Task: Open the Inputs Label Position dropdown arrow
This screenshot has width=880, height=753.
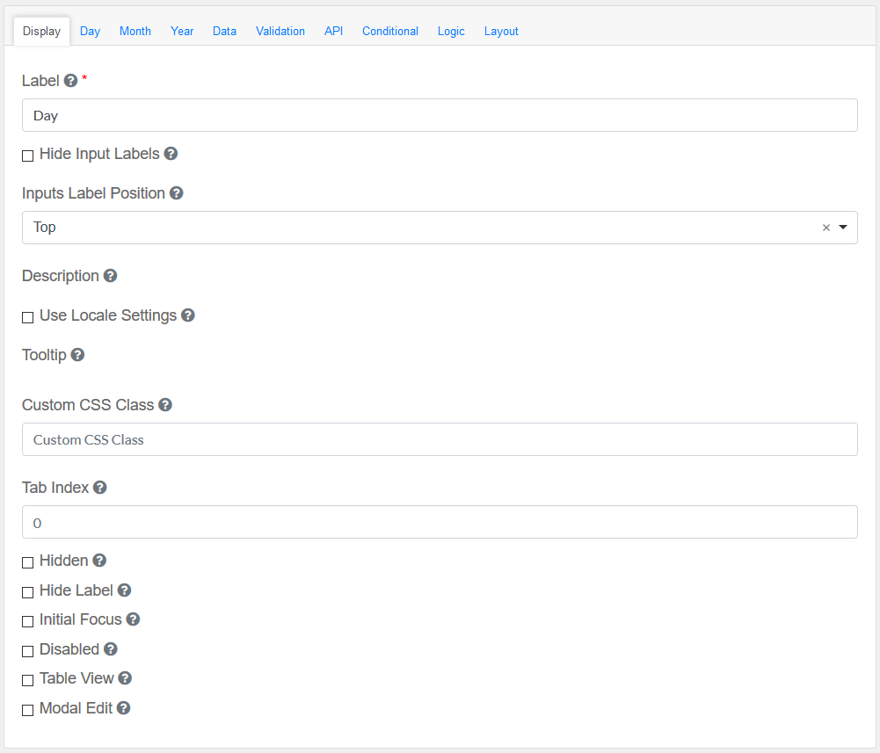Action: coord(843,228)
